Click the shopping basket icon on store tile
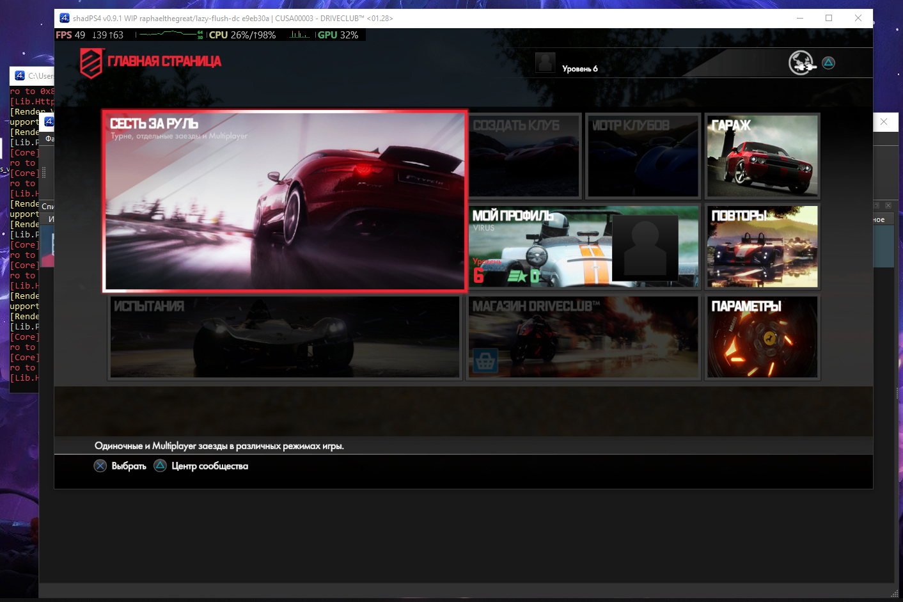This screenshot has height=602, width=903. [x=485, y=361]
